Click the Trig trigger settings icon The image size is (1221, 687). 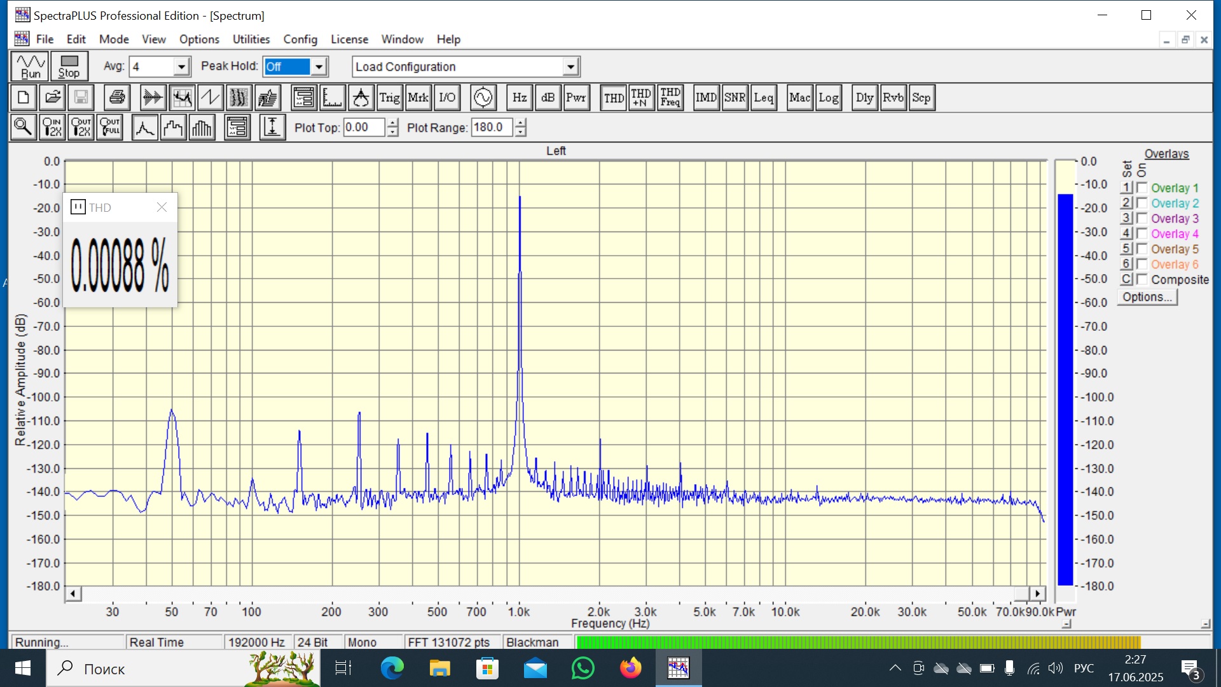tap(389, 98)
